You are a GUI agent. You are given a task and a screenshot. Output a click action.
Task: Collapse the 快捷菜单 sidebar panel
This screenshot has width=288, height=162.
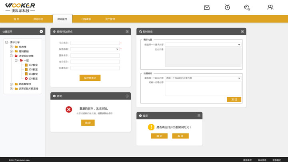(41, 32)
